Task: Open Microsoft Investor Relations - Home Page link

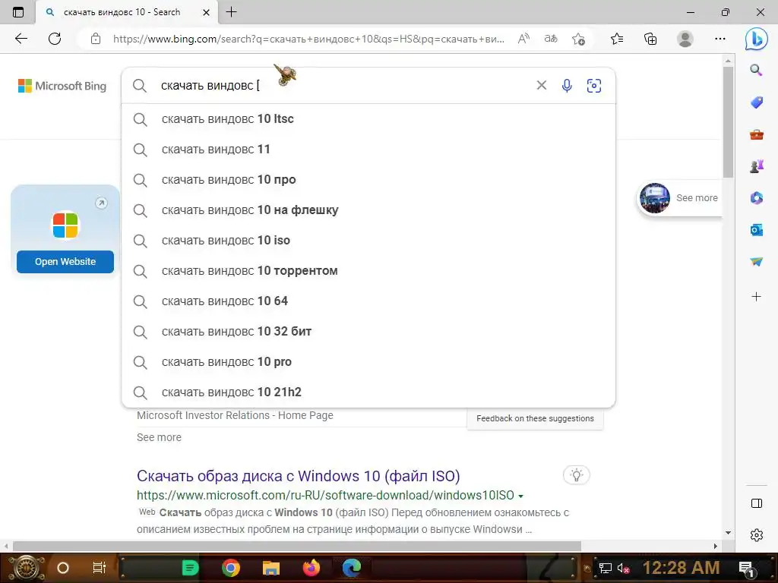Action: click(235, 415)
